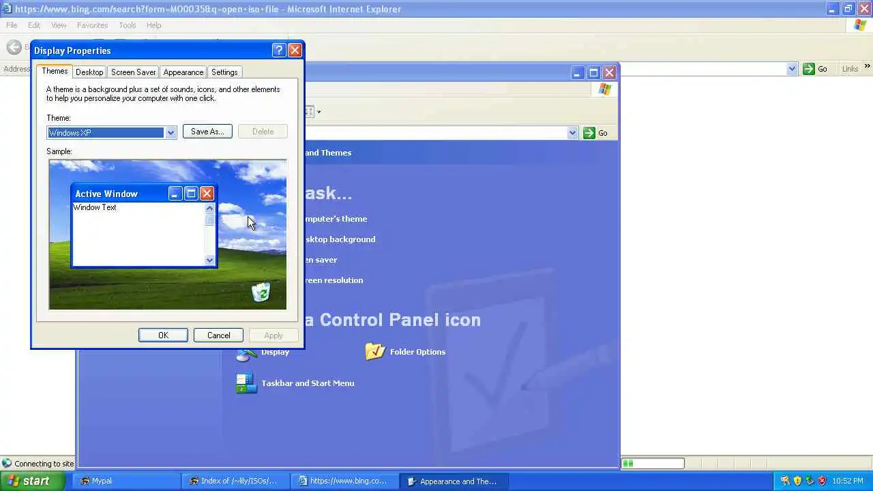Screen dimensions: 873x491
Task: Select the Appearance tab
Action: (183, 72)
